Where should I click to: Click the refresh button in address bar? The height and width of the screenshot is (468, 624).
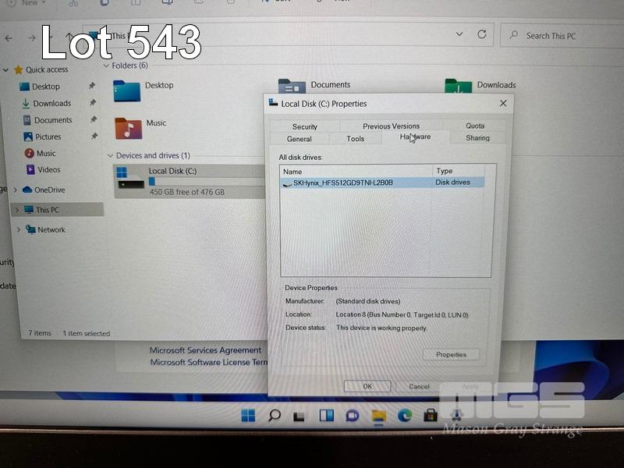click(482, 35)
